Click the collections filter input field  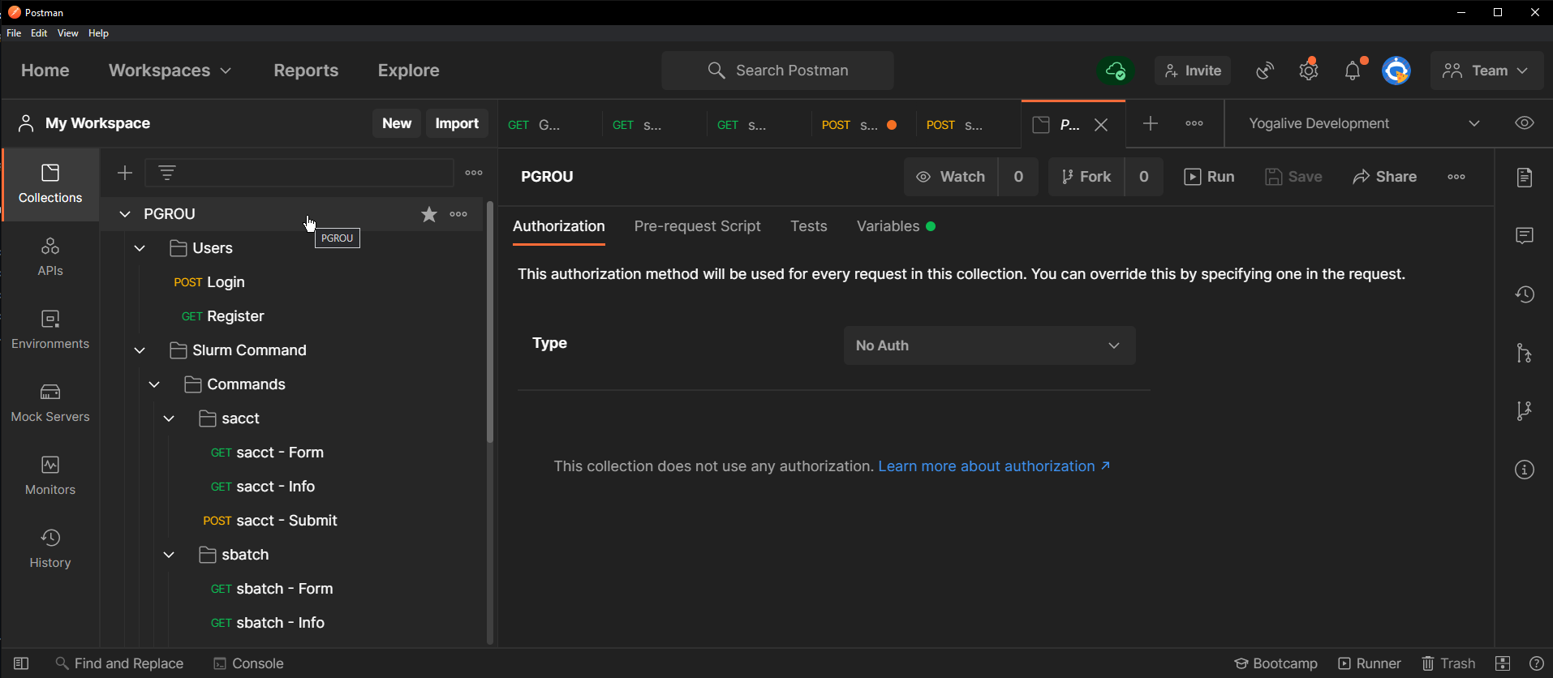point(299,173)
